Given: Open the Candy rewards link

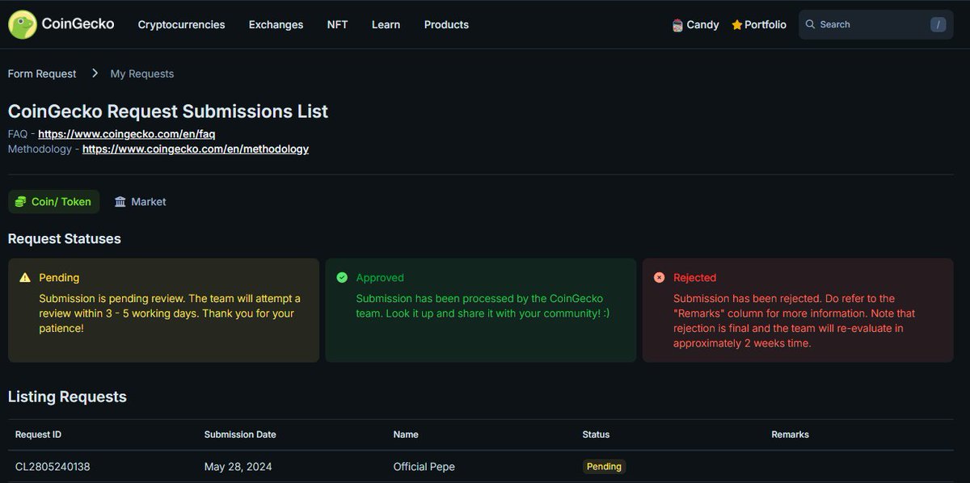Looking at the screenshot, I should [695, 25].
